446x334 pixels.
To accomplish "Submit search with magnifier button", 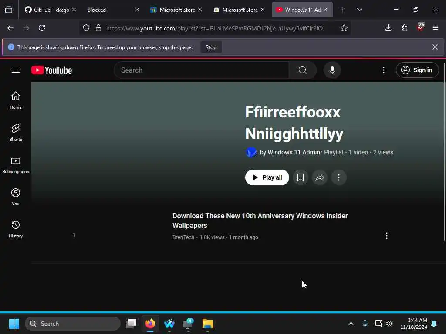I will [x=302, y=70].
